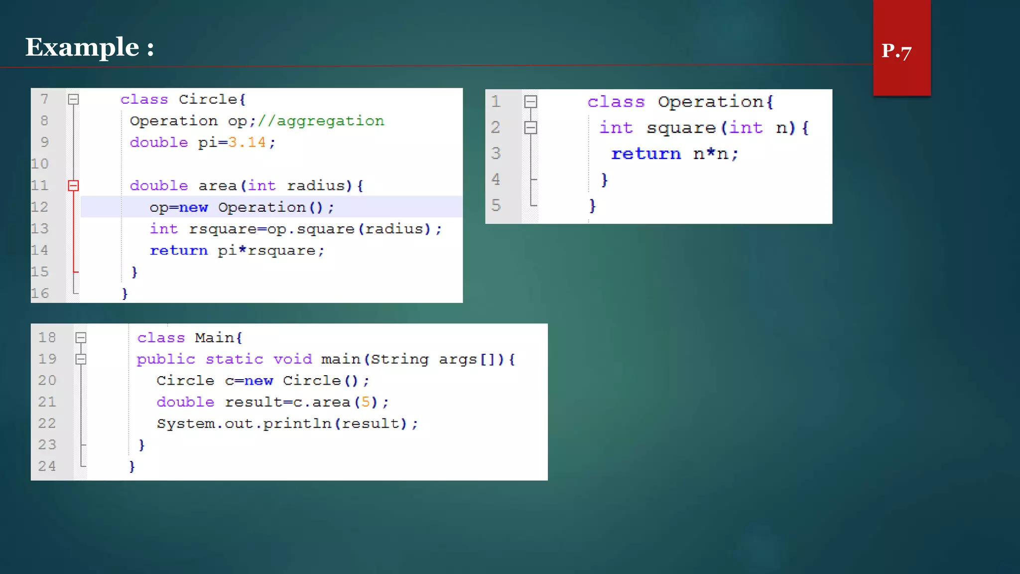Collapse the Main class fold marker
The image size is (1020, 574).
pos(81,338)
